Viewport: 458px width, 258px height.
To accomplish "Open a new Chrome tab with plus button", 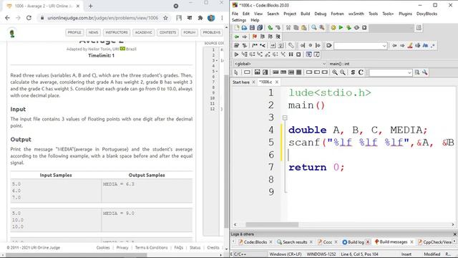I will click(x=91, y=6).
